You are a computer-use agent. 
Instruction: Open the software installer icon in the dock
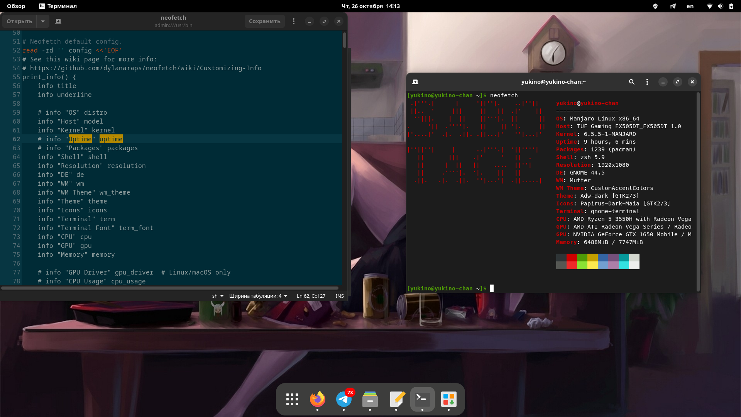[x=448, y=399]
